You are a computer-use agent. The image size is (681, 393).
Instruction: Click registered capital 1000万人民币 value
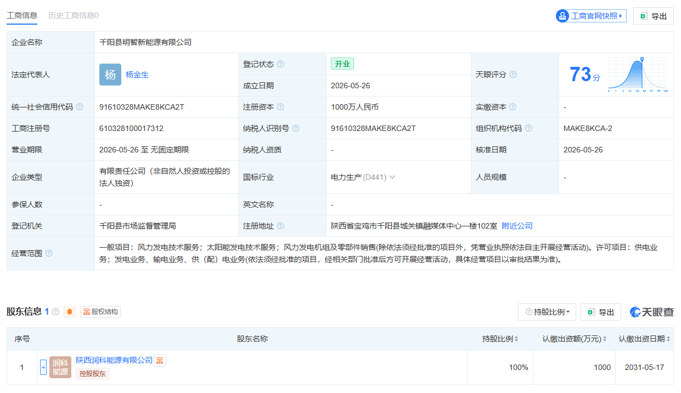click(x=355, y=107)
